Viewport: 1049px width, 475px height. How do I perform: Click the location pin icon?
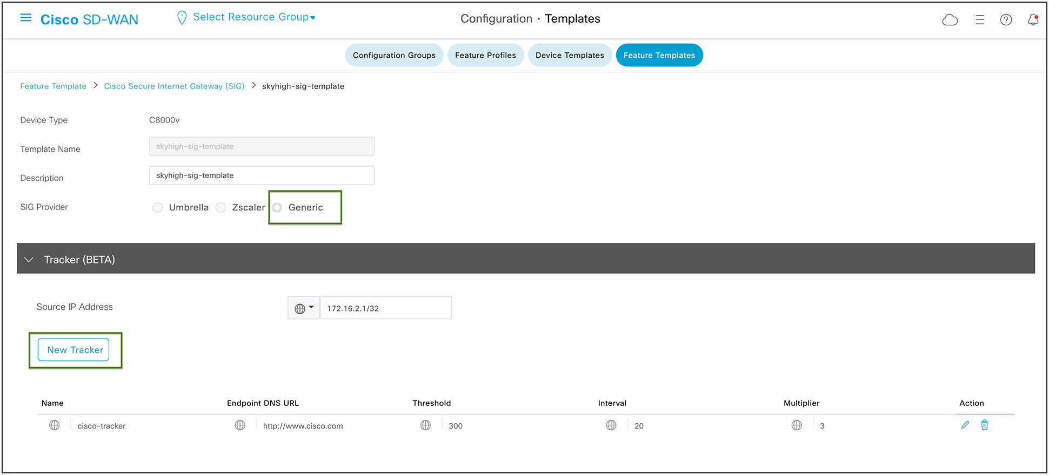pyautogui.click(x=182, y=18)
